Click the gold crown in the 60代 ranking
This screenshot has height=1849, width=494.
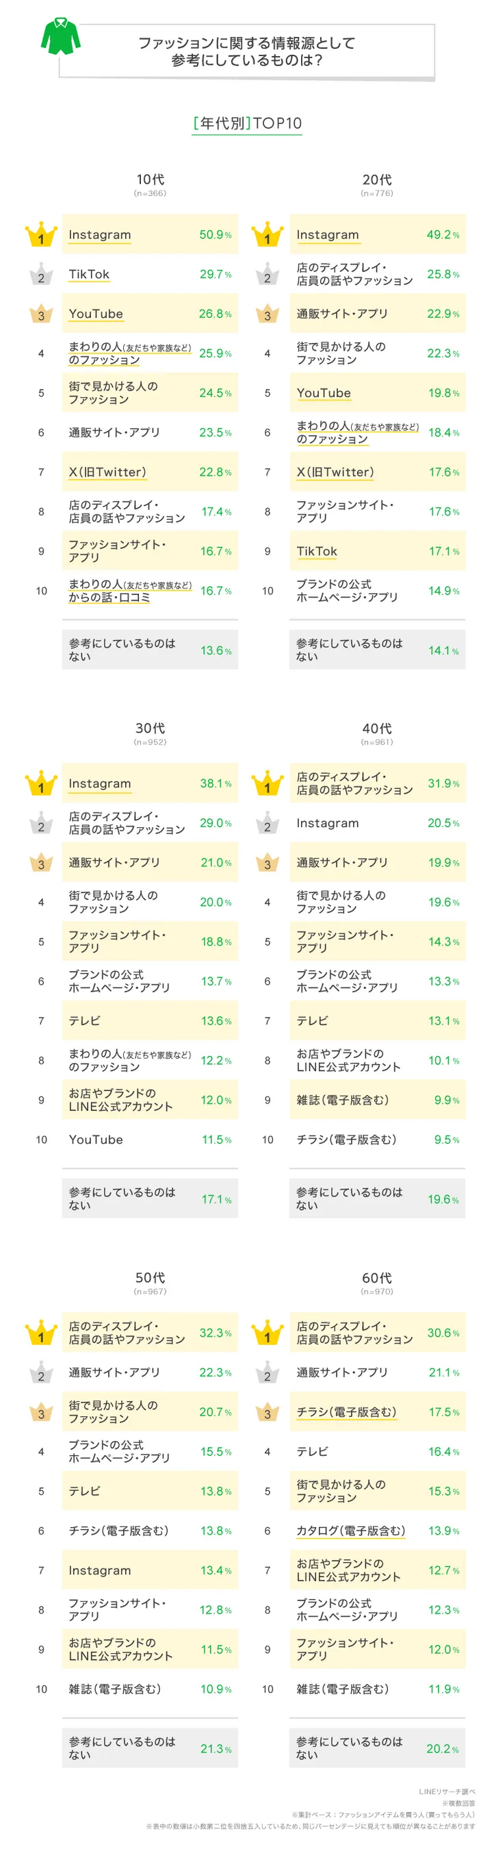(x=268, y=1333)
